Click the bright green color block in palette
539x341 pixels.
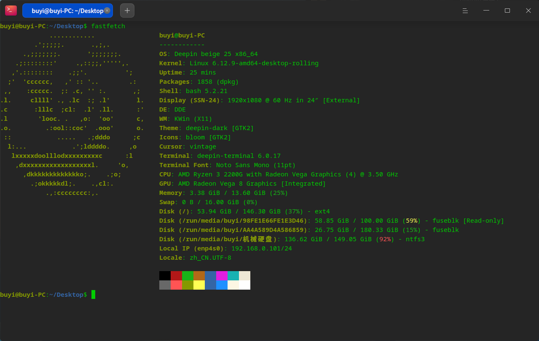point(188,276)
